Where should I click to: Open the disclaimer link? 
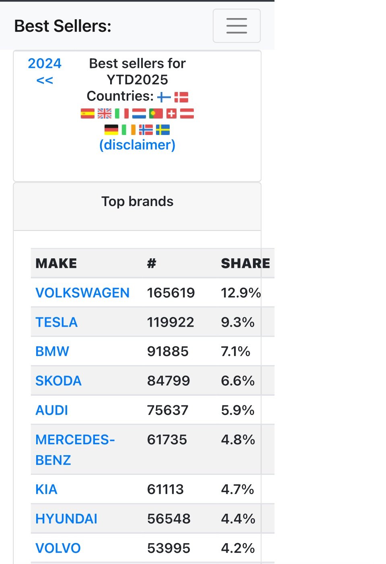tap(138, 145)
